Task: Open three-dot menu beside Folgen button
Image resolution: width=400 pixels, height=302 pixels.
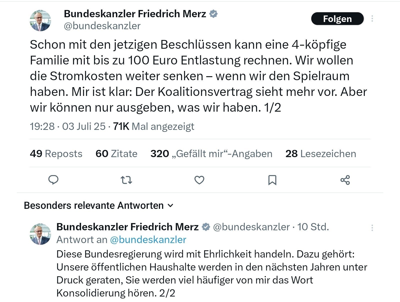Action: (x=372, y=19)
